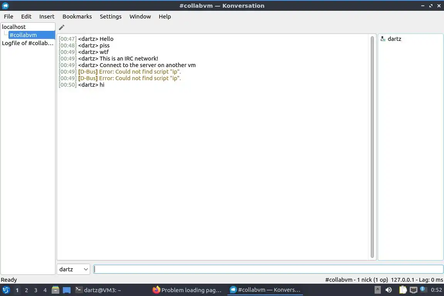Click the Ready status bar text
This screenshot has height=296, width=444.
click(x=9, y=280)
